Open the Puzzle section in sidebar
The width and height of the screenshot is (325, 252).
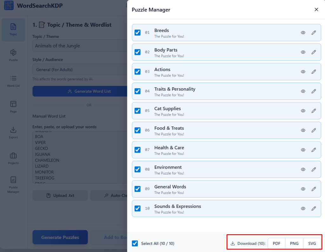coord(13,55)
